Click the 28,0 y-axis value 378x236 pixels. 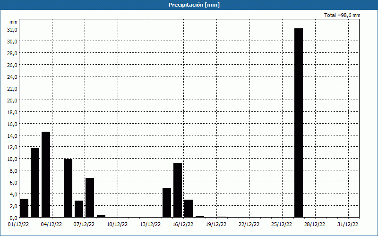[12, 53]
